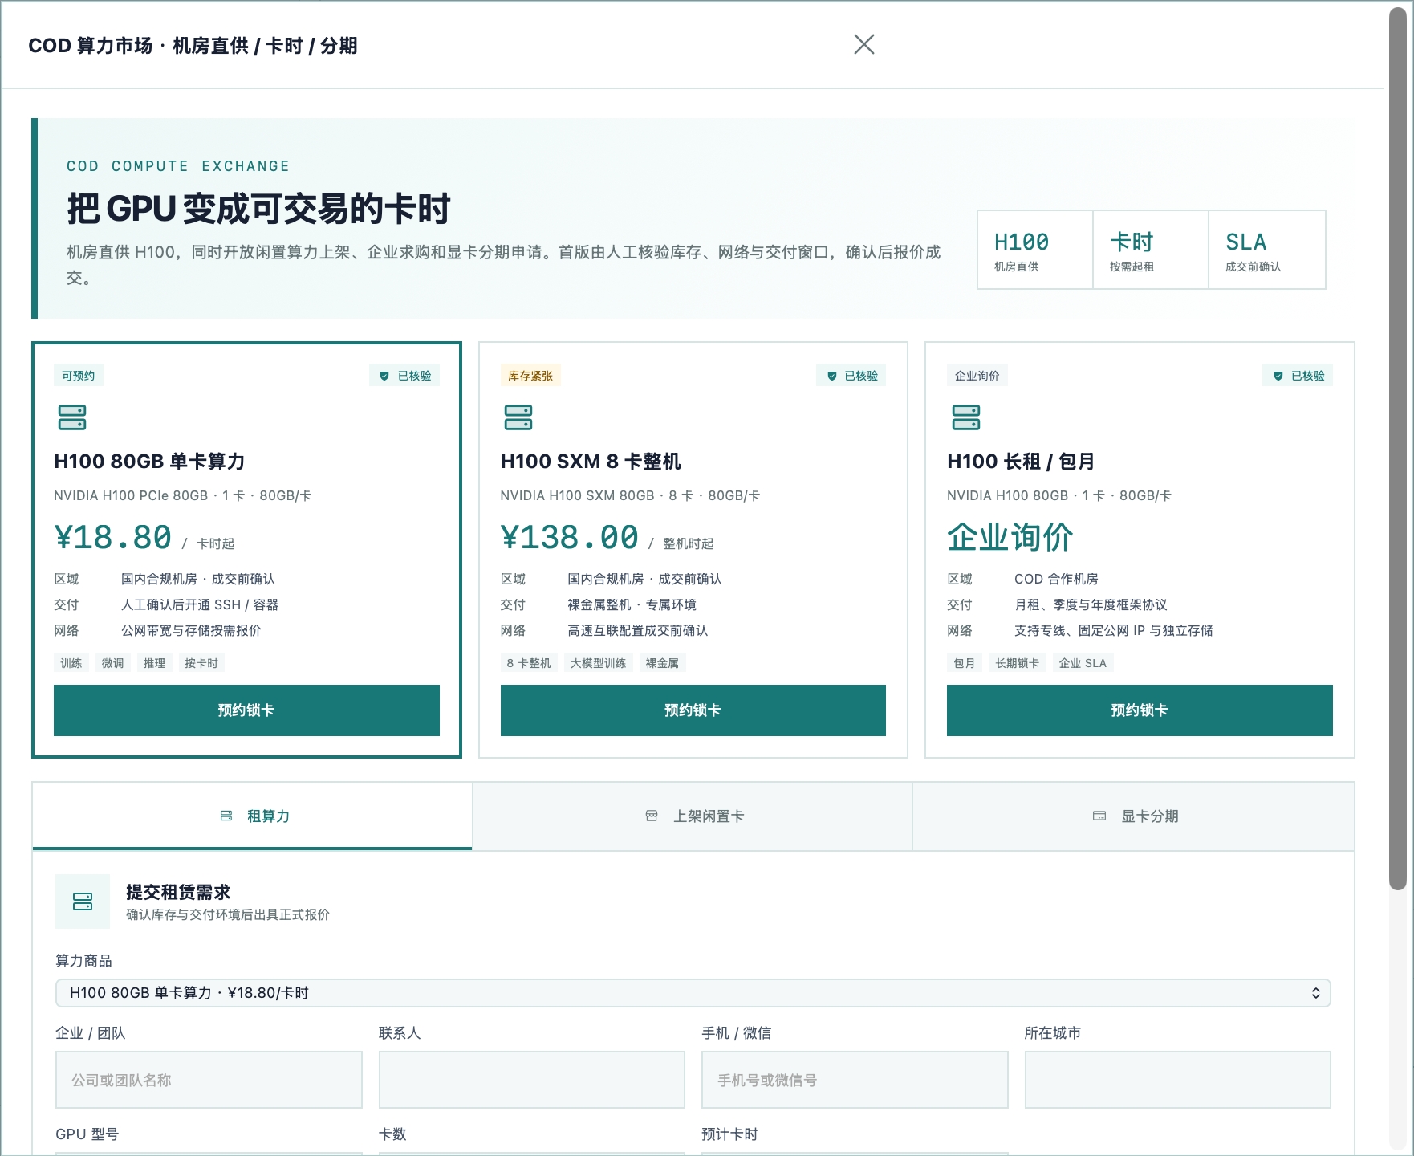
Task: Click the card icon in 显卡分期 tab
Action: coord(1099,816)
